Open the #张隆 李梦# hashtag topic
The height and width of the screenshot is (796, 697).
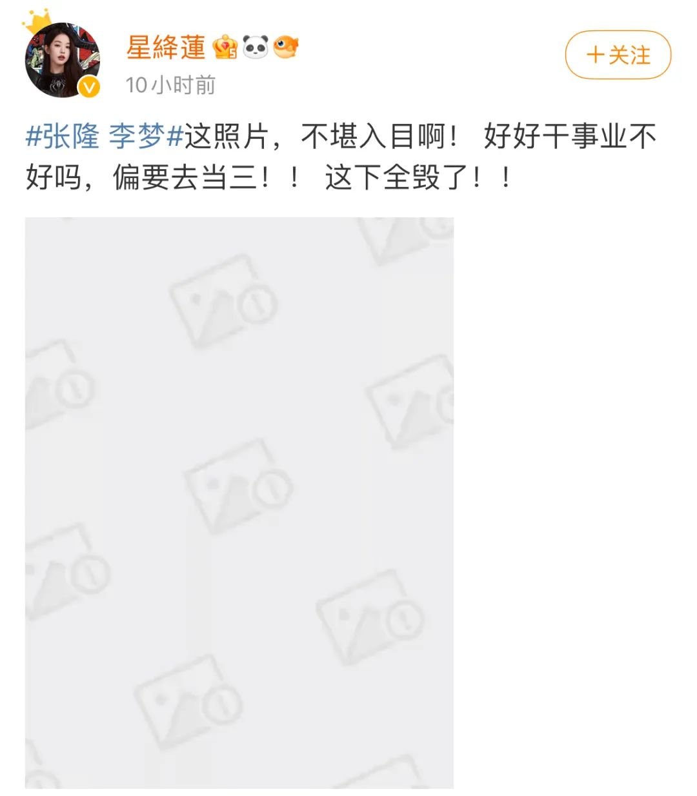click(105, 137)
